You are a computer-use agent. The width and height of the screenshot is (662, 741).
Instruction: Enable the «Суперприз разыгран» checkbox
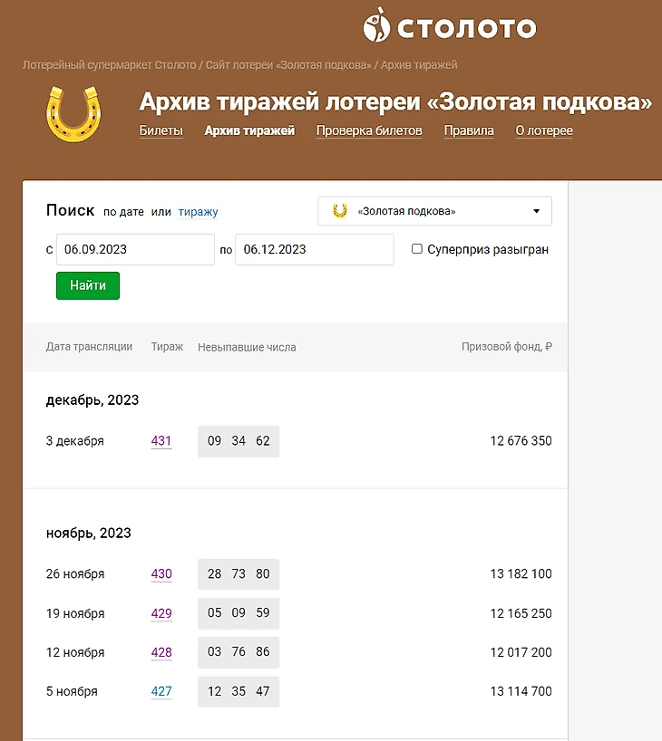(417, 249)
